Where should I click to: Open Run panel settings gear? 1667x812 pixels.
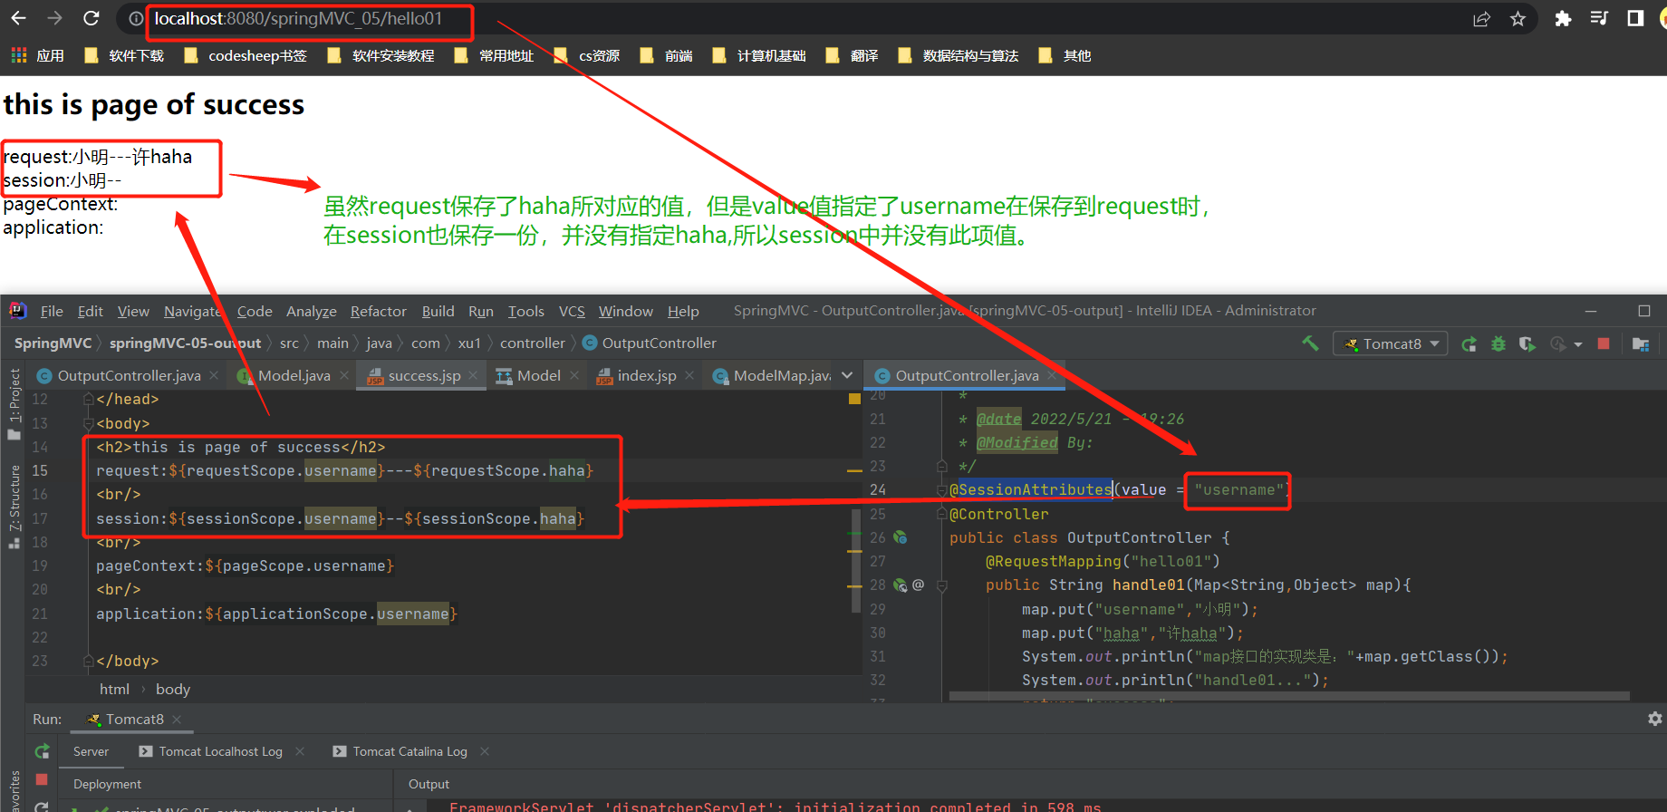click(x=1655, y=719)
